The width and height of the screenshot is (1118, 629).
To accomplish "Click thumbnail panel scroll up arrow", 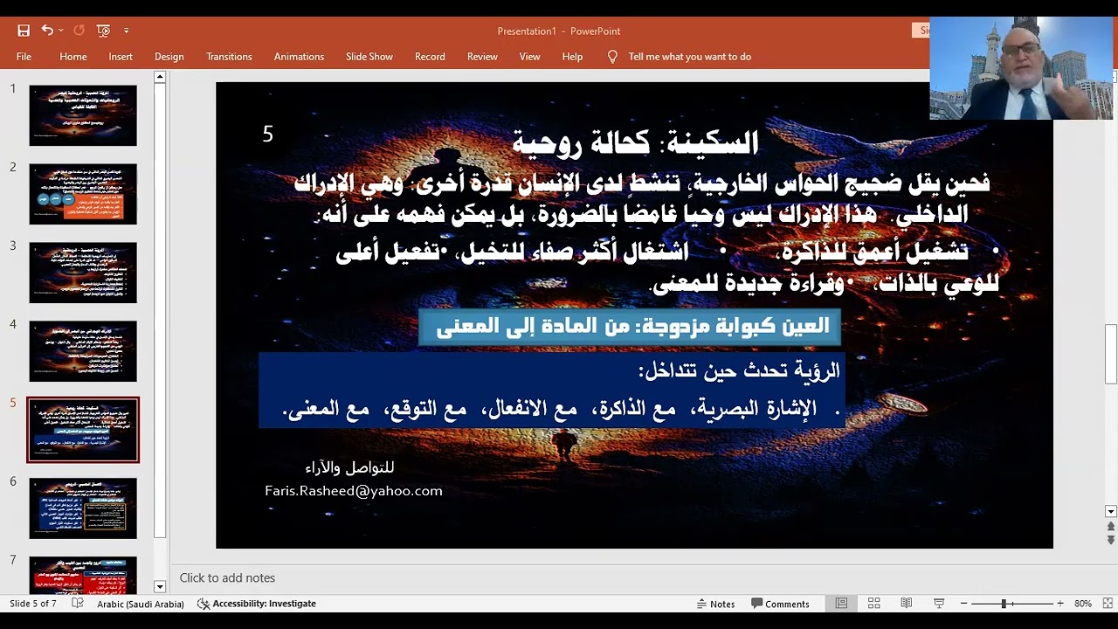I will pos(160,77).
